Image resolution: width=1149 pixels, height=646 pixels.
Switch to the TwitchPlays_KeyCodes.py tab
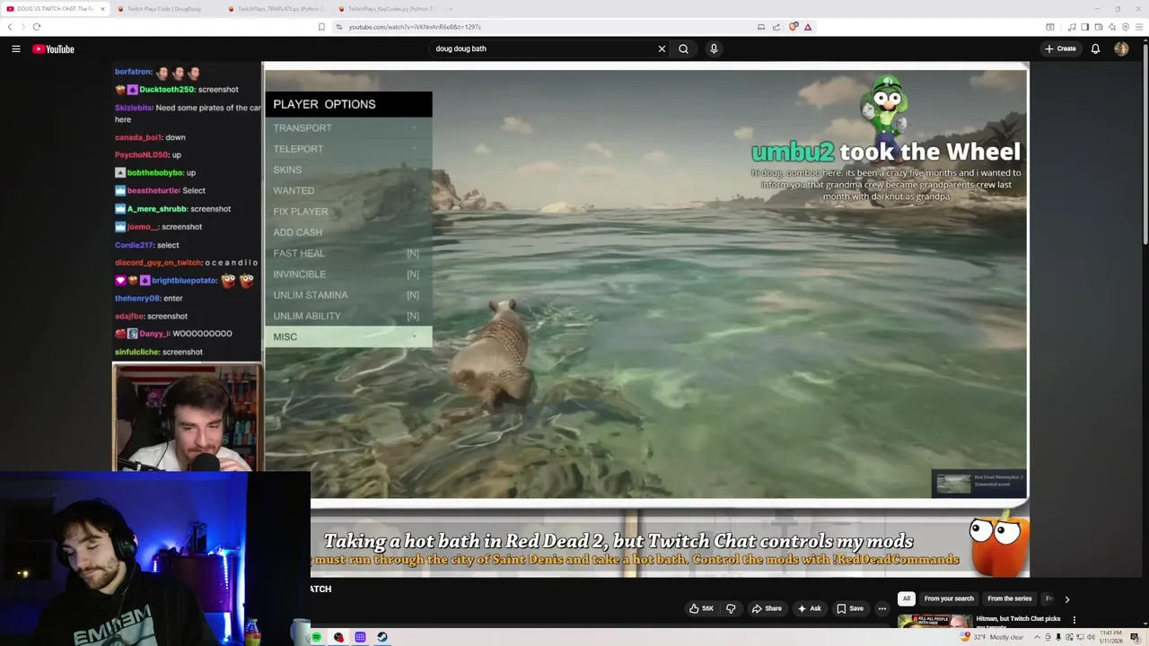tap(386, 9)
